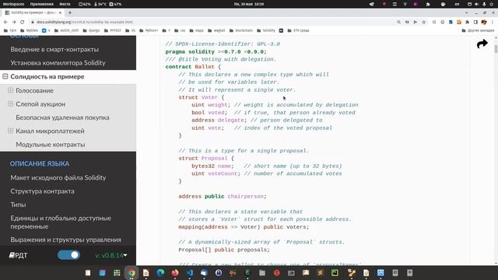This screenshot has height=280, width=498.
Task: Click the chairperson variable in code
Action: click(x=246, y=196)
